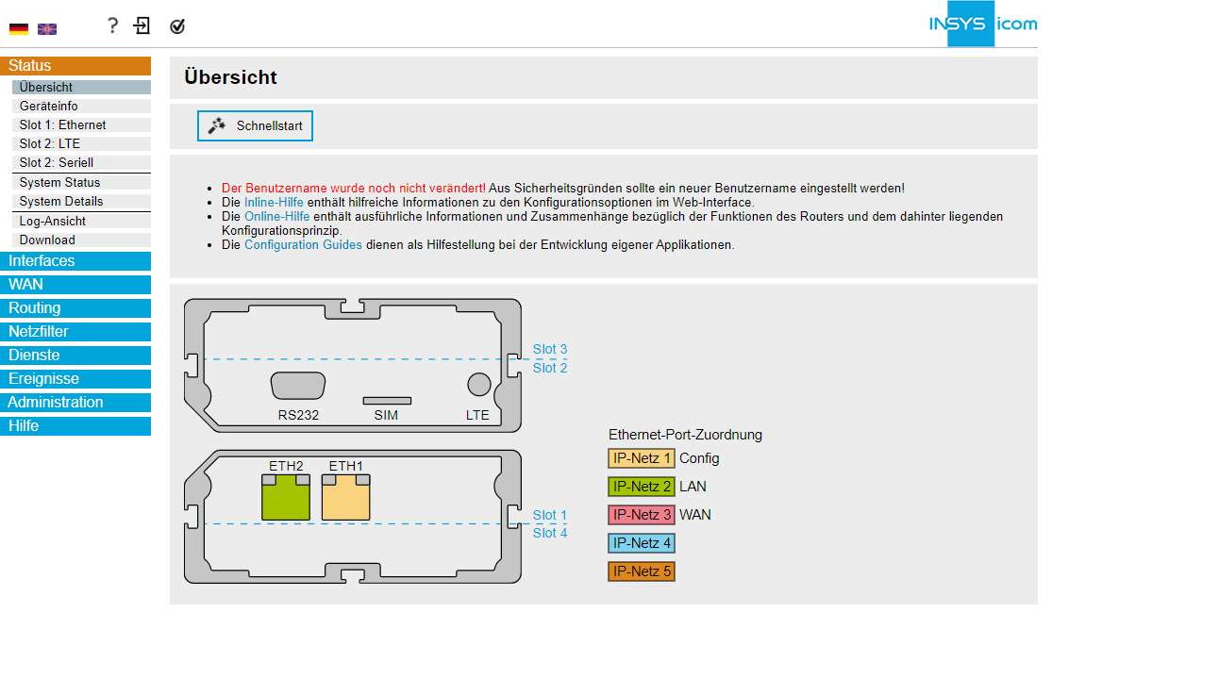The width and height of the screenshot is (1219, 679).
Task: Follow the Inline-Hilfe link
Action: (x=274, y=203)
